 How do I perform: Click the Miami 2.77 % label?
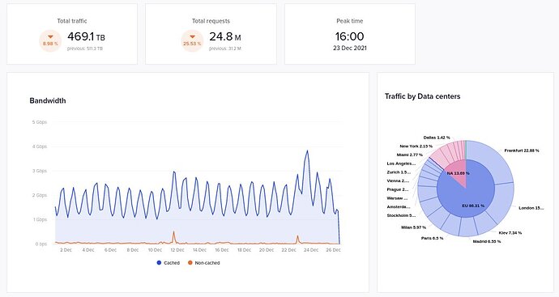(410, 155)
